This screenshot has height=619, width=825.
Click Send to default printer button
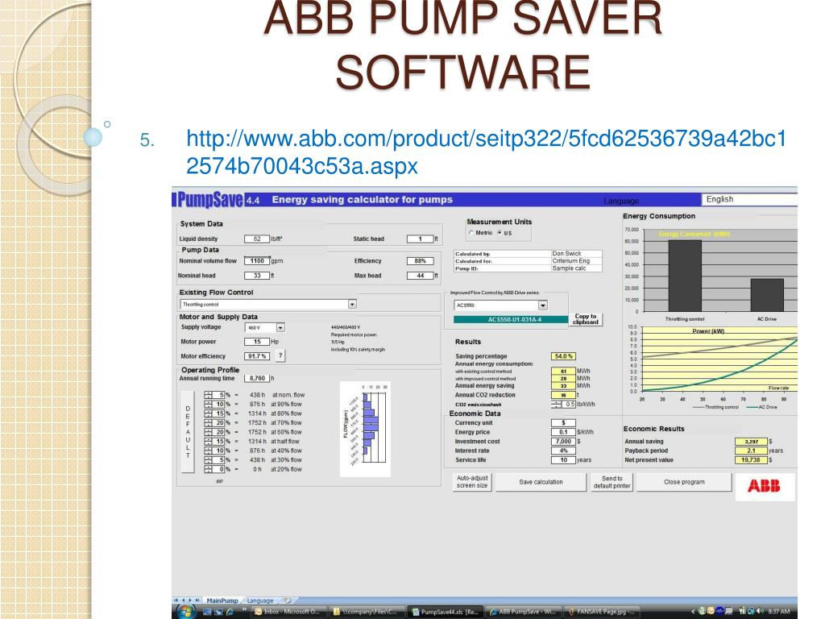611,482
